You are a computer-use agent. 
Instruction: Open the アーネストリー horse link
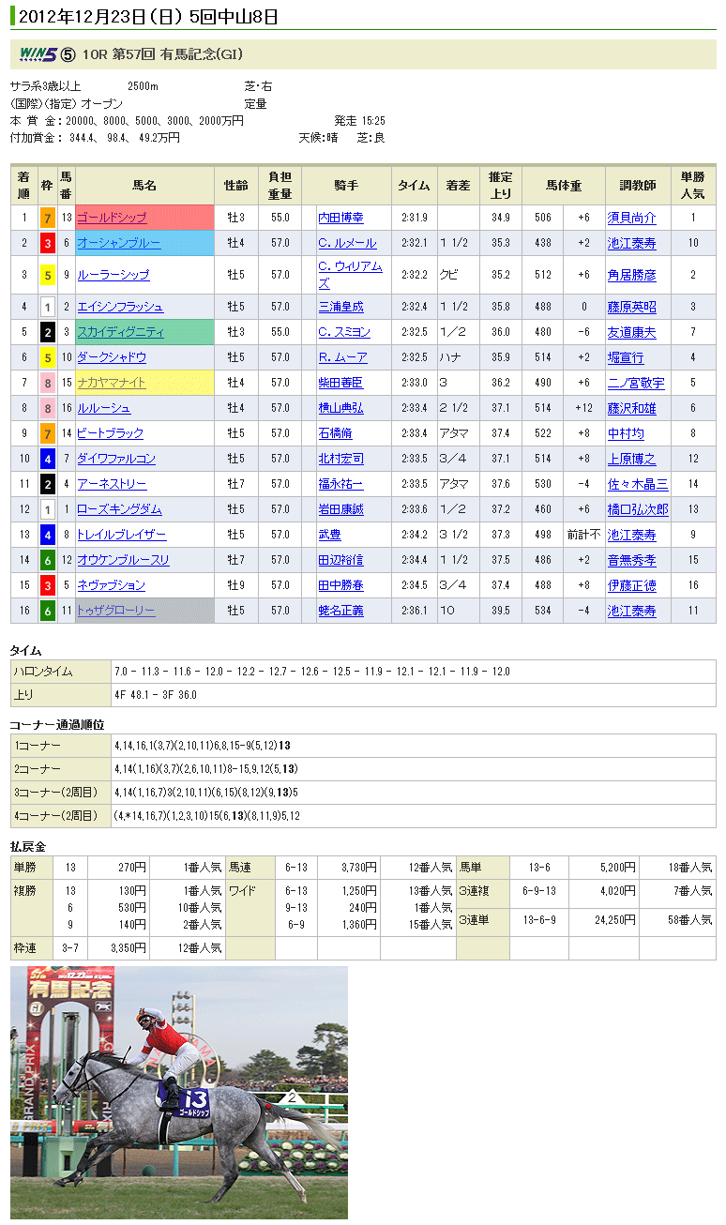tap(113, 484)
